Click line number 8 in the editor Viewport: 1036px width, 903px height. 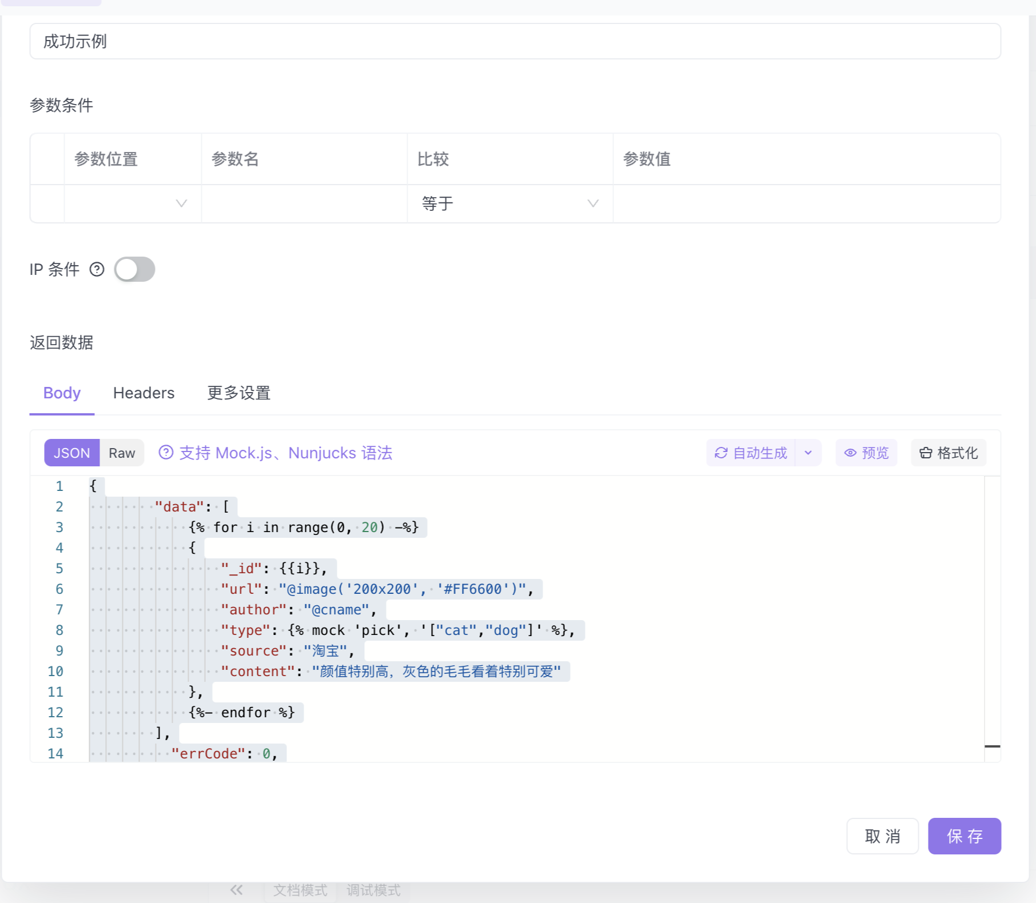[59, 630]
